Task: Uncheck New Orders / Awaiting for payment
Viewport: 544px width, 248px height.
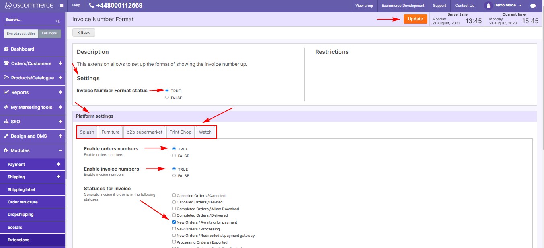Action: pos(174,222)
